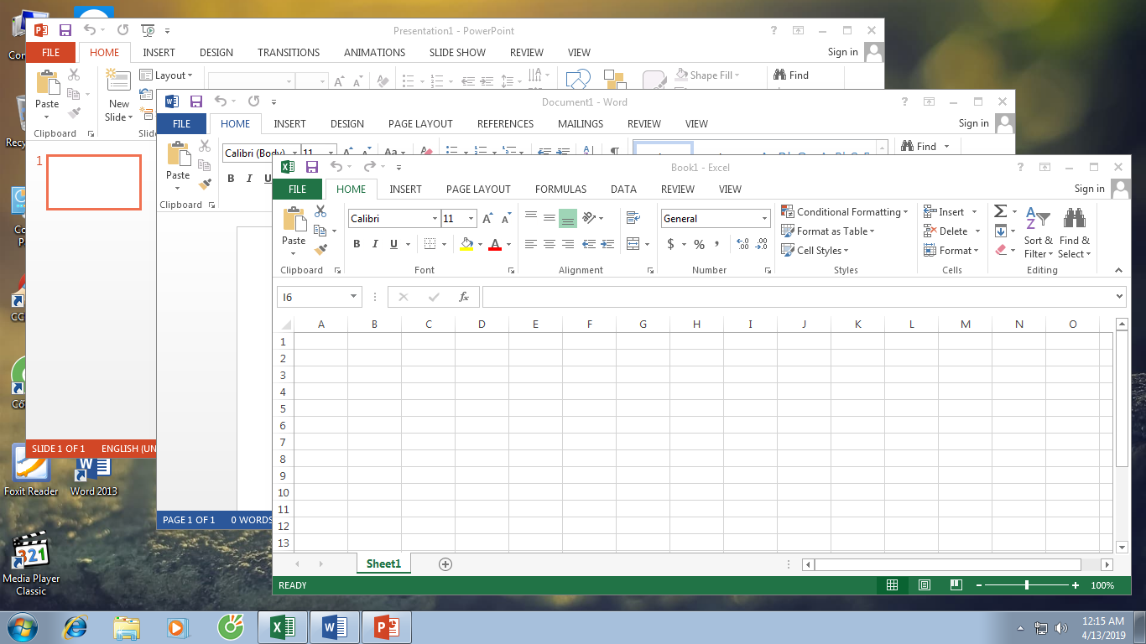Expand Cell Styles menu
The image size is (1146, 644).
click(815, 251)
